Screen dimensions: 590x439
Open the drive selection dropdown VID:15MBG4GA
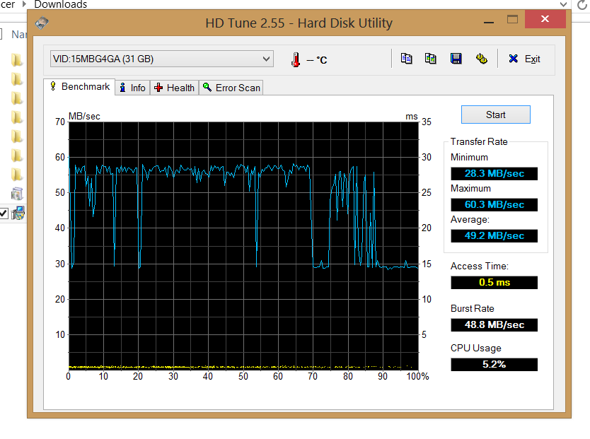[x=162, y=59]
